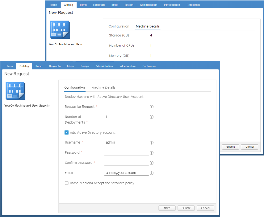Click "New Request" heading in back window
The width and height of the screenshot is (264, 217).
[x=61, y=13]
